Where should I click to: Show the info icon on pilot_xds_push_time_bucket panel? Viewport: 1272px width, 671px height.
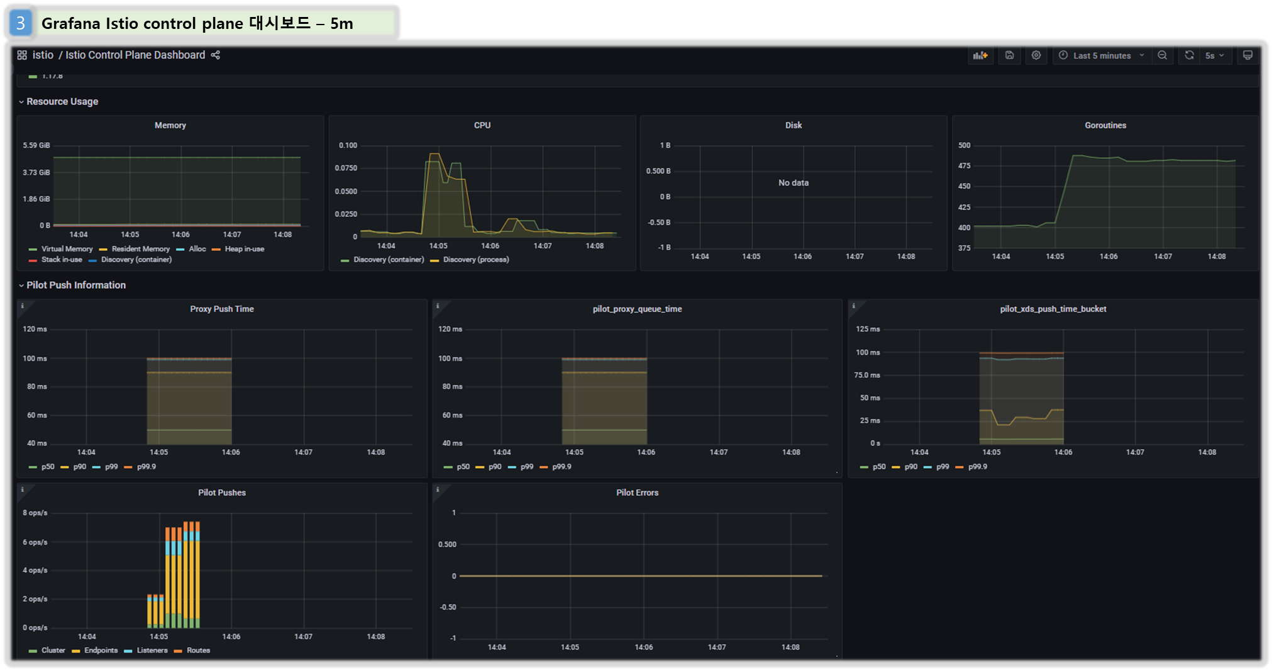(x=853, y=306)
